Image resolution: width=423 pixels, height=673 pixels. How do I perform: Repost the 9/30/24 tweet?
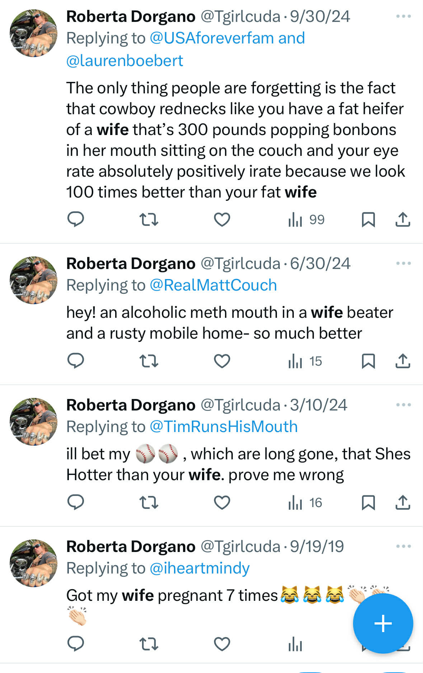(x=149, y=219)
